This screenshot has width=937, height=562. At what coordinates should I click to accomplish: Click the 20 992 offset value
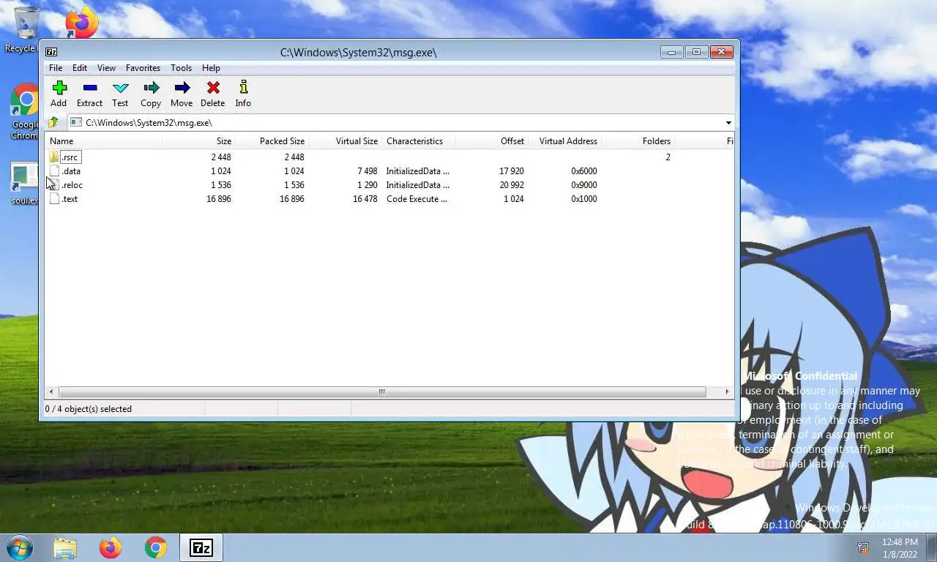tap(512, 185)
